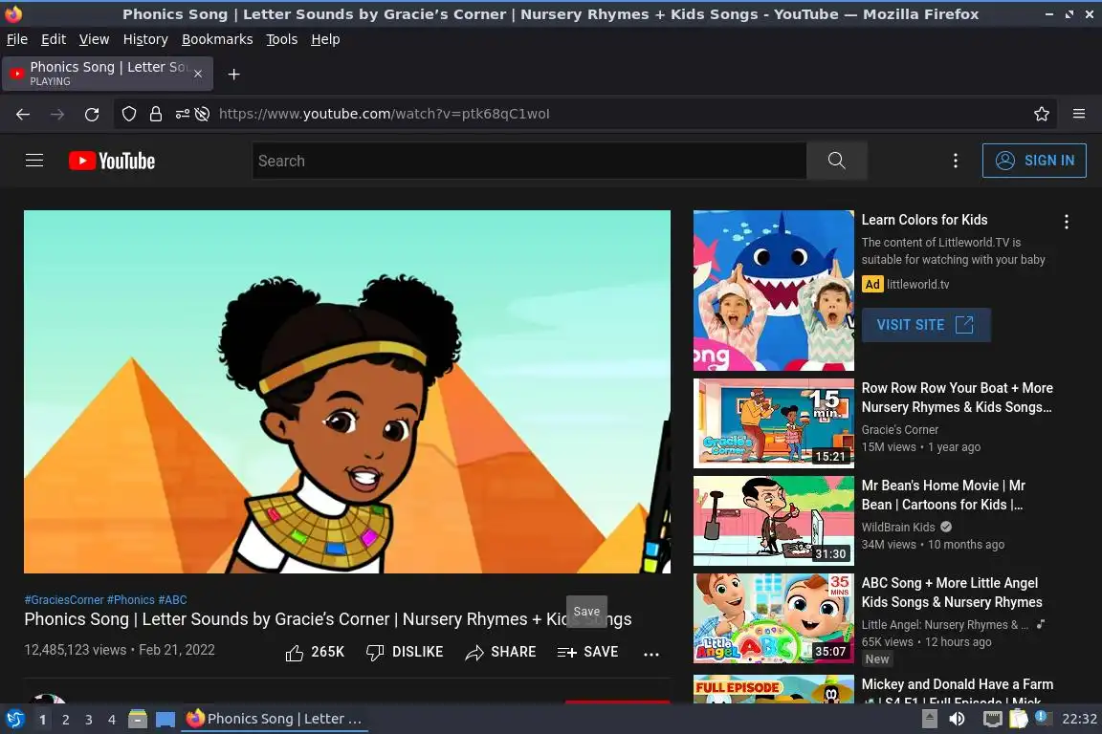
Task: Open WildBrain Kids channel name
Action: [898, 528]
